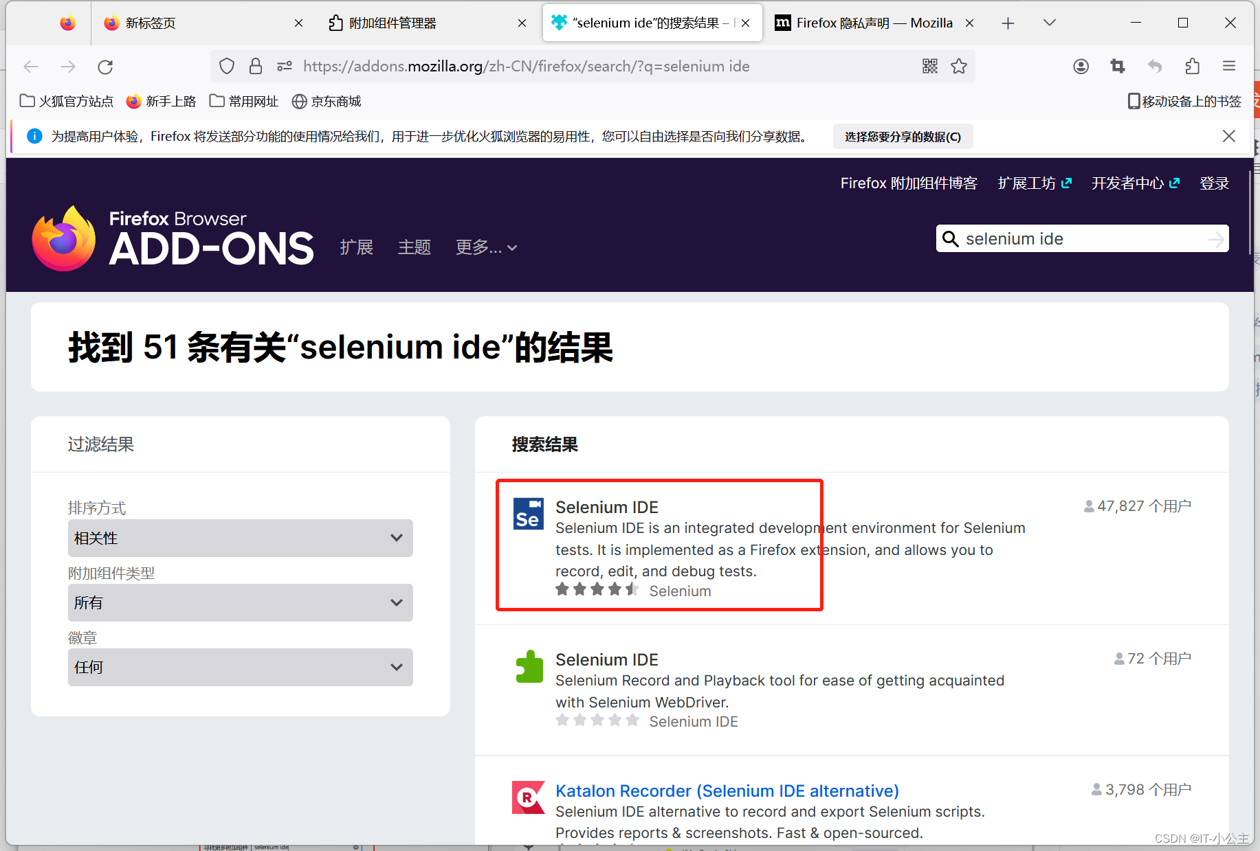This screenshot has height=851, width=1260.
Task: Click the reload page icon
Action: point(104,66)
